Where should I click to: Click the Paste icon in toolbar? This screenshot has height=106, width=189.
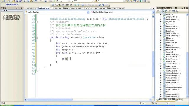tap(32, 1)
